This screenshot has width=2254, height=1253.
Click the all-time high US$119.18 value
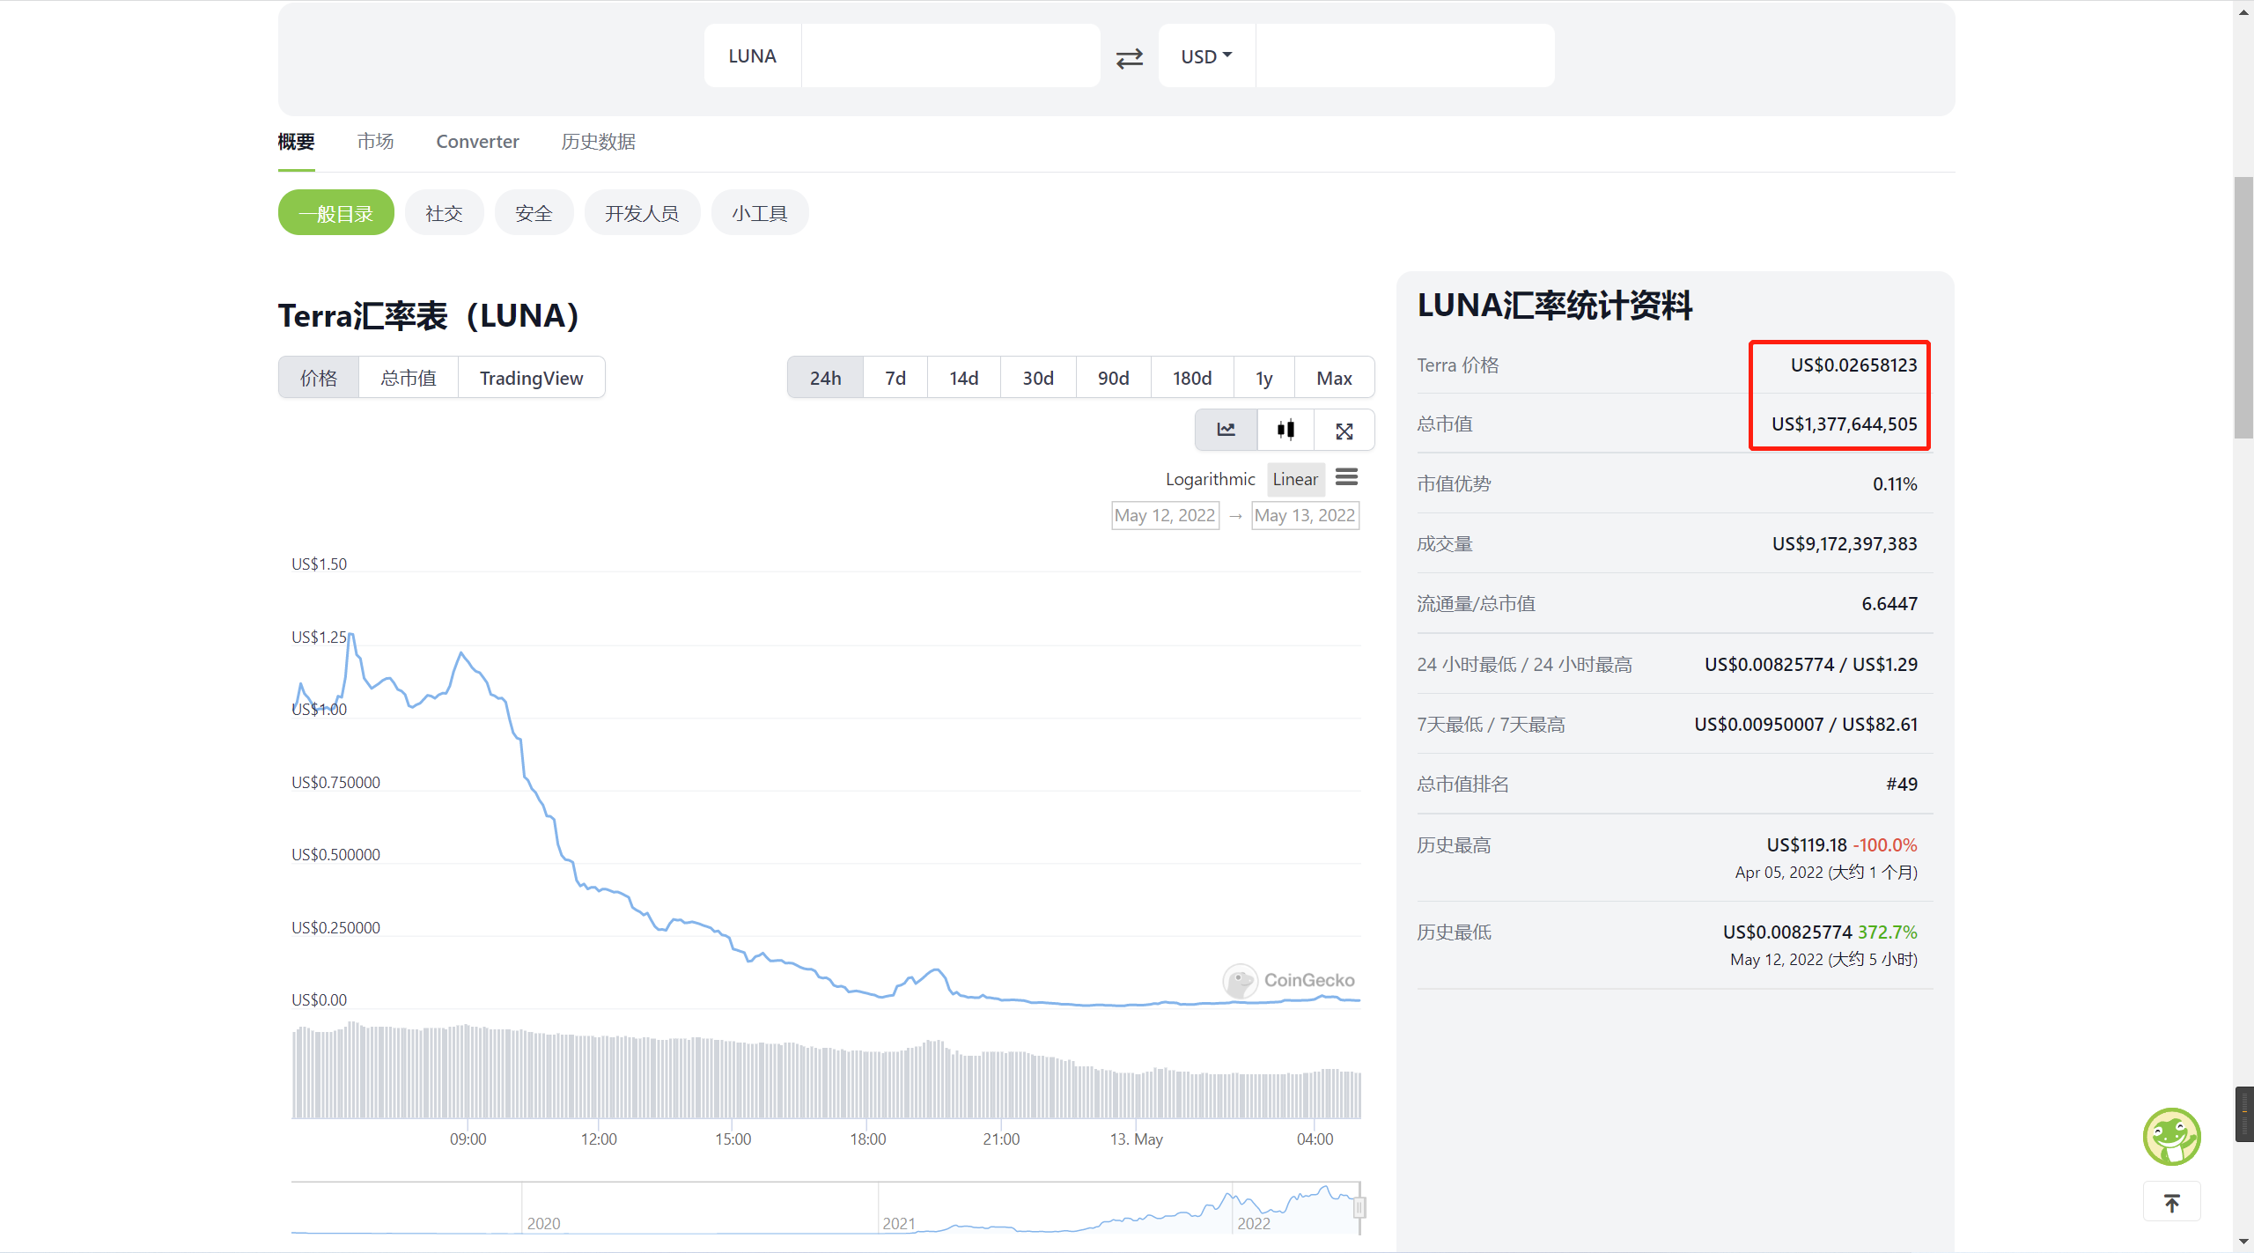[1806, 844]
